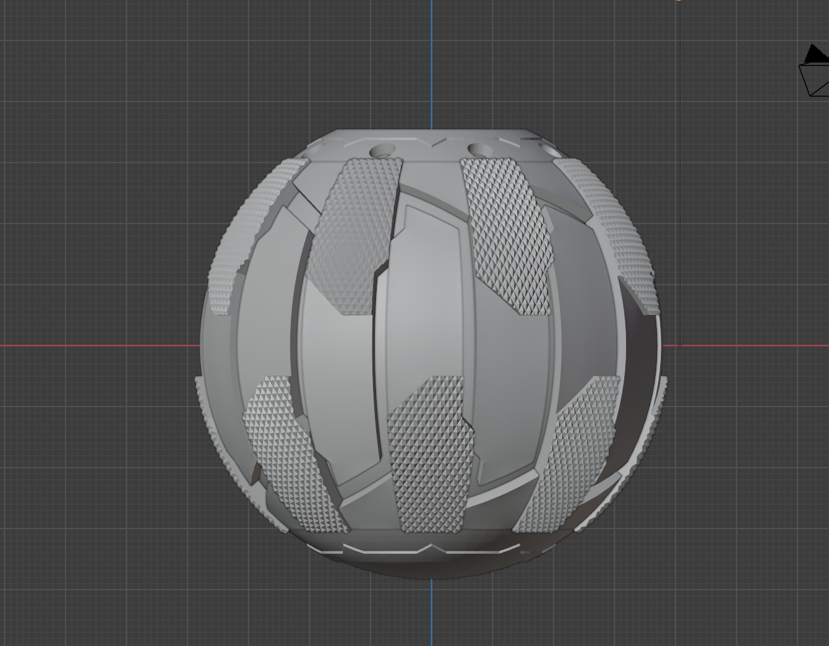Select the camera wireframe object
Viewport: 829px width, 646px height.
815,71
